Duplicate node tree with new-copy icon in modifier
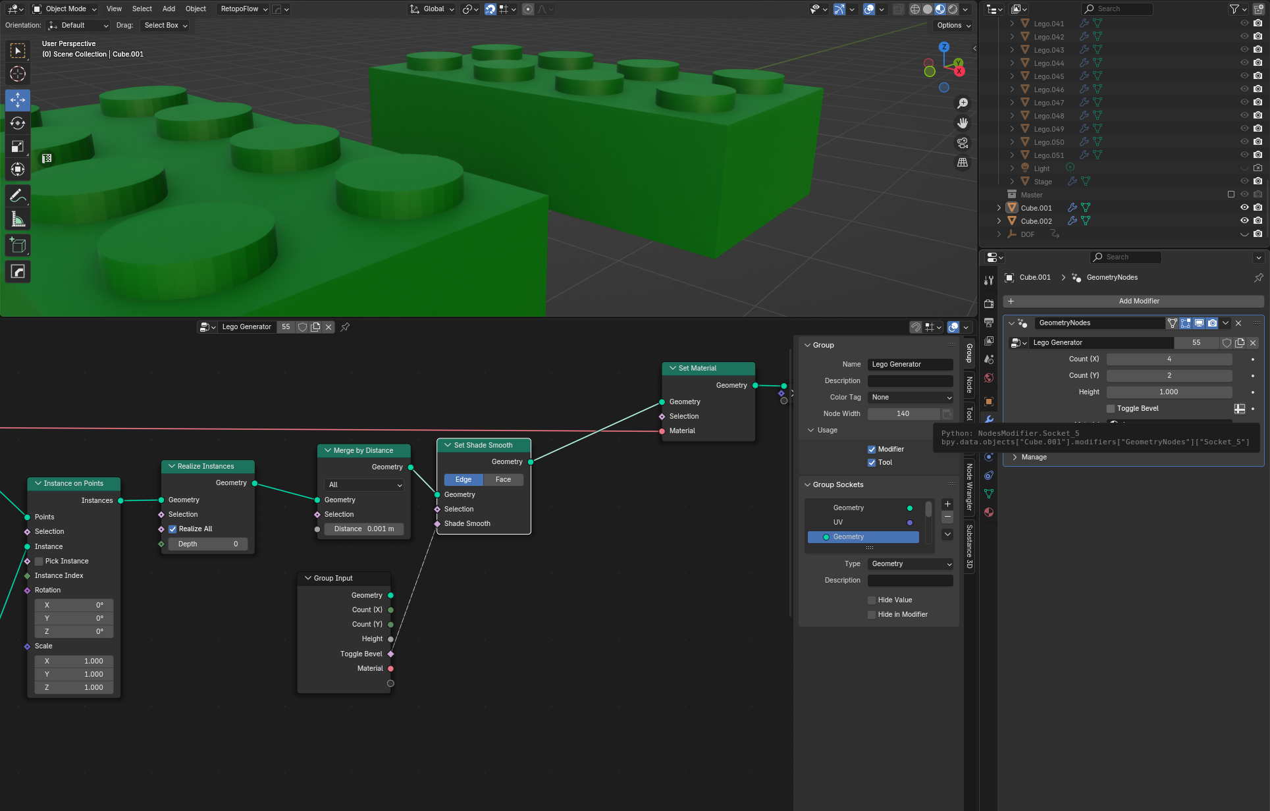Screen dimensions: 1270x811 coord(1240,343)
